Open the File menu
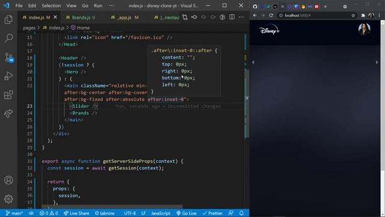385x217 pixels. (19, 5)
